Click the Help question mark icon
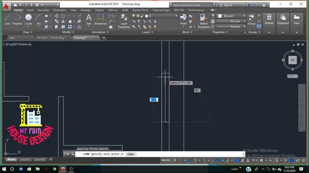Viewport: 309px width, 173px height. (264, 5)
